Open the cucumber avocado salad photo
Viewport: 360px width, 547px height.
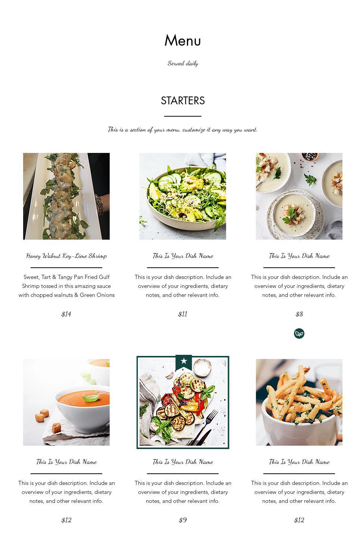tap(183, 196)
